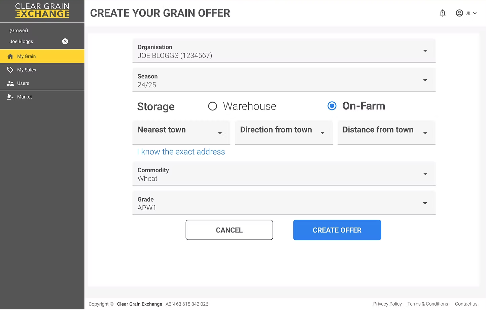Go to Terms & Conditions page

tap(427, 304)
